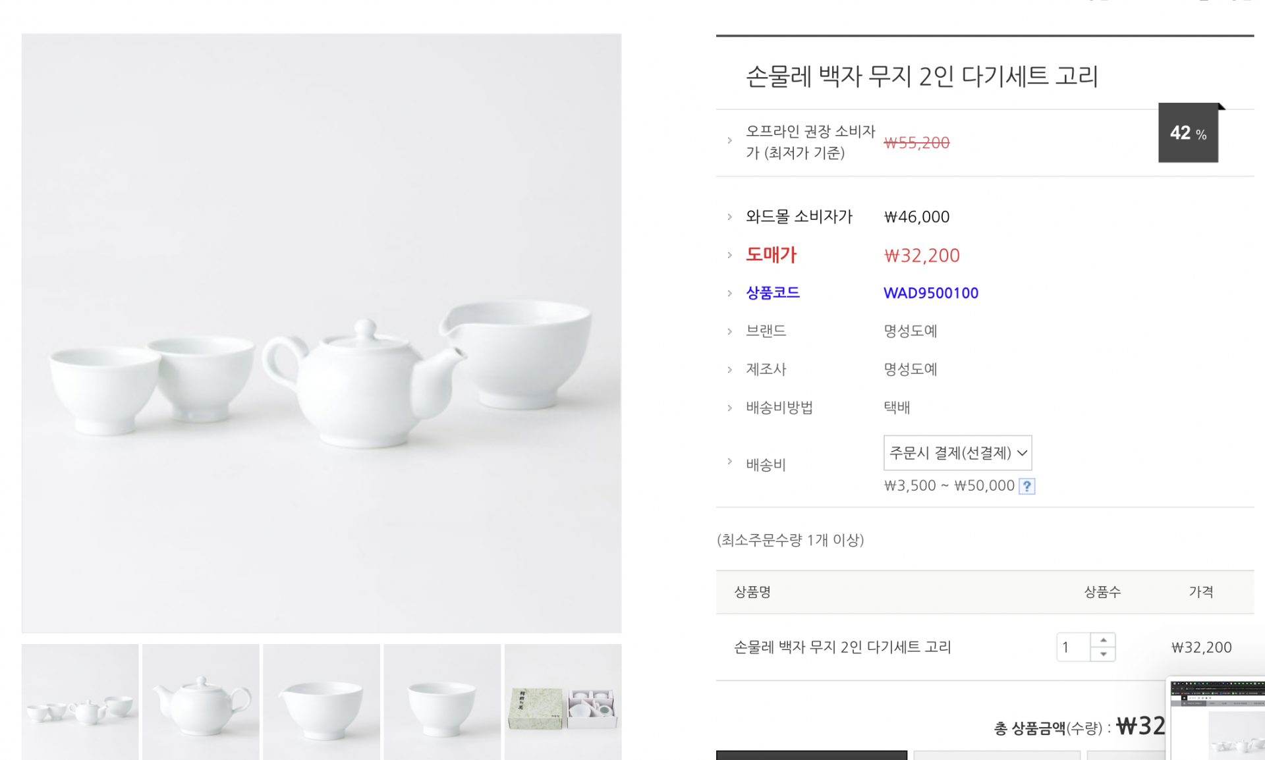Click the large main product image
This screenshot has height=760, width=1265.
tap(322, 333)
